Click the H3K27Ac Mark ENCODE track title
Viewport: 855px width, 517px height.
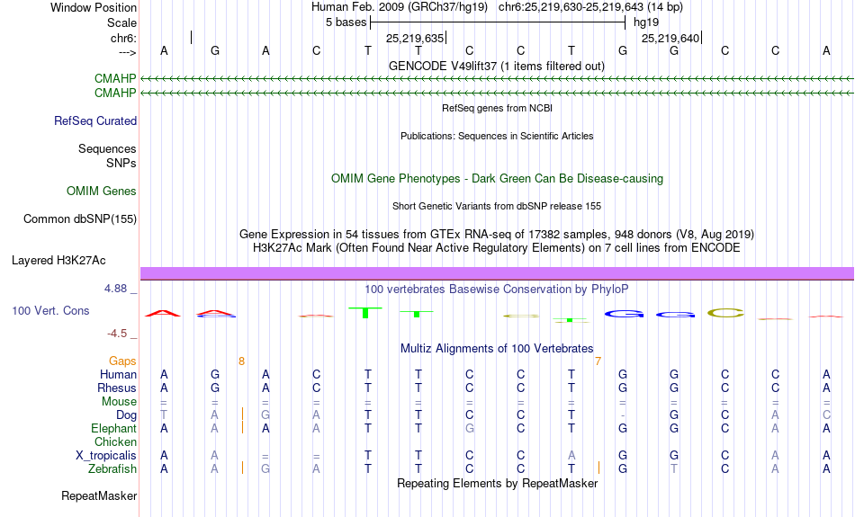pos(497,248)
